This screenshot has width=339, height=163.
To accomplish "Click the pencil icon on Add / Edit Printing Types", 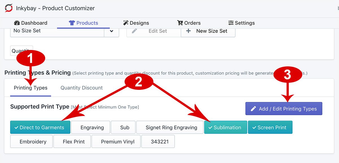I will click(x=253, y=108).
